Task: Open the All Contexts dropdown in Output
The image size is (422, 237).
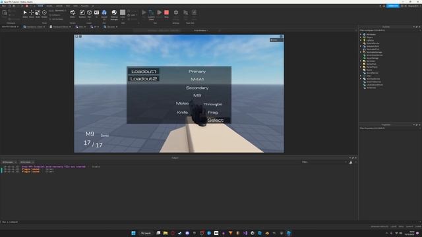Action: [x=26, y=162]
